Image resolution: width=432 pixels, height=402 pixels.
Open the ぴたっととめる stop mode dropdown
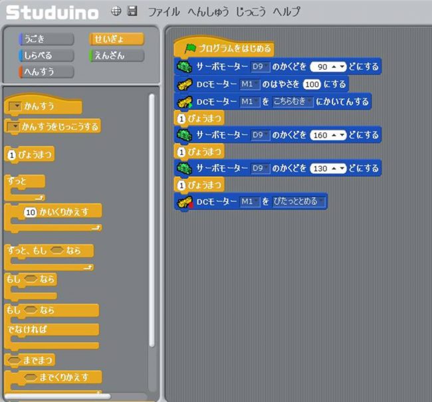click(x=299, y=201)
